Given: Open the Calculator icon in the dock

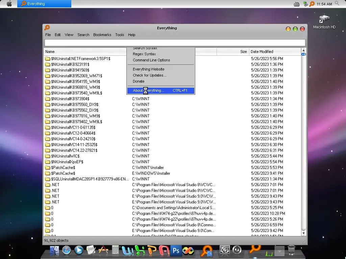Looking at the screenshot, I should (115, 251).
